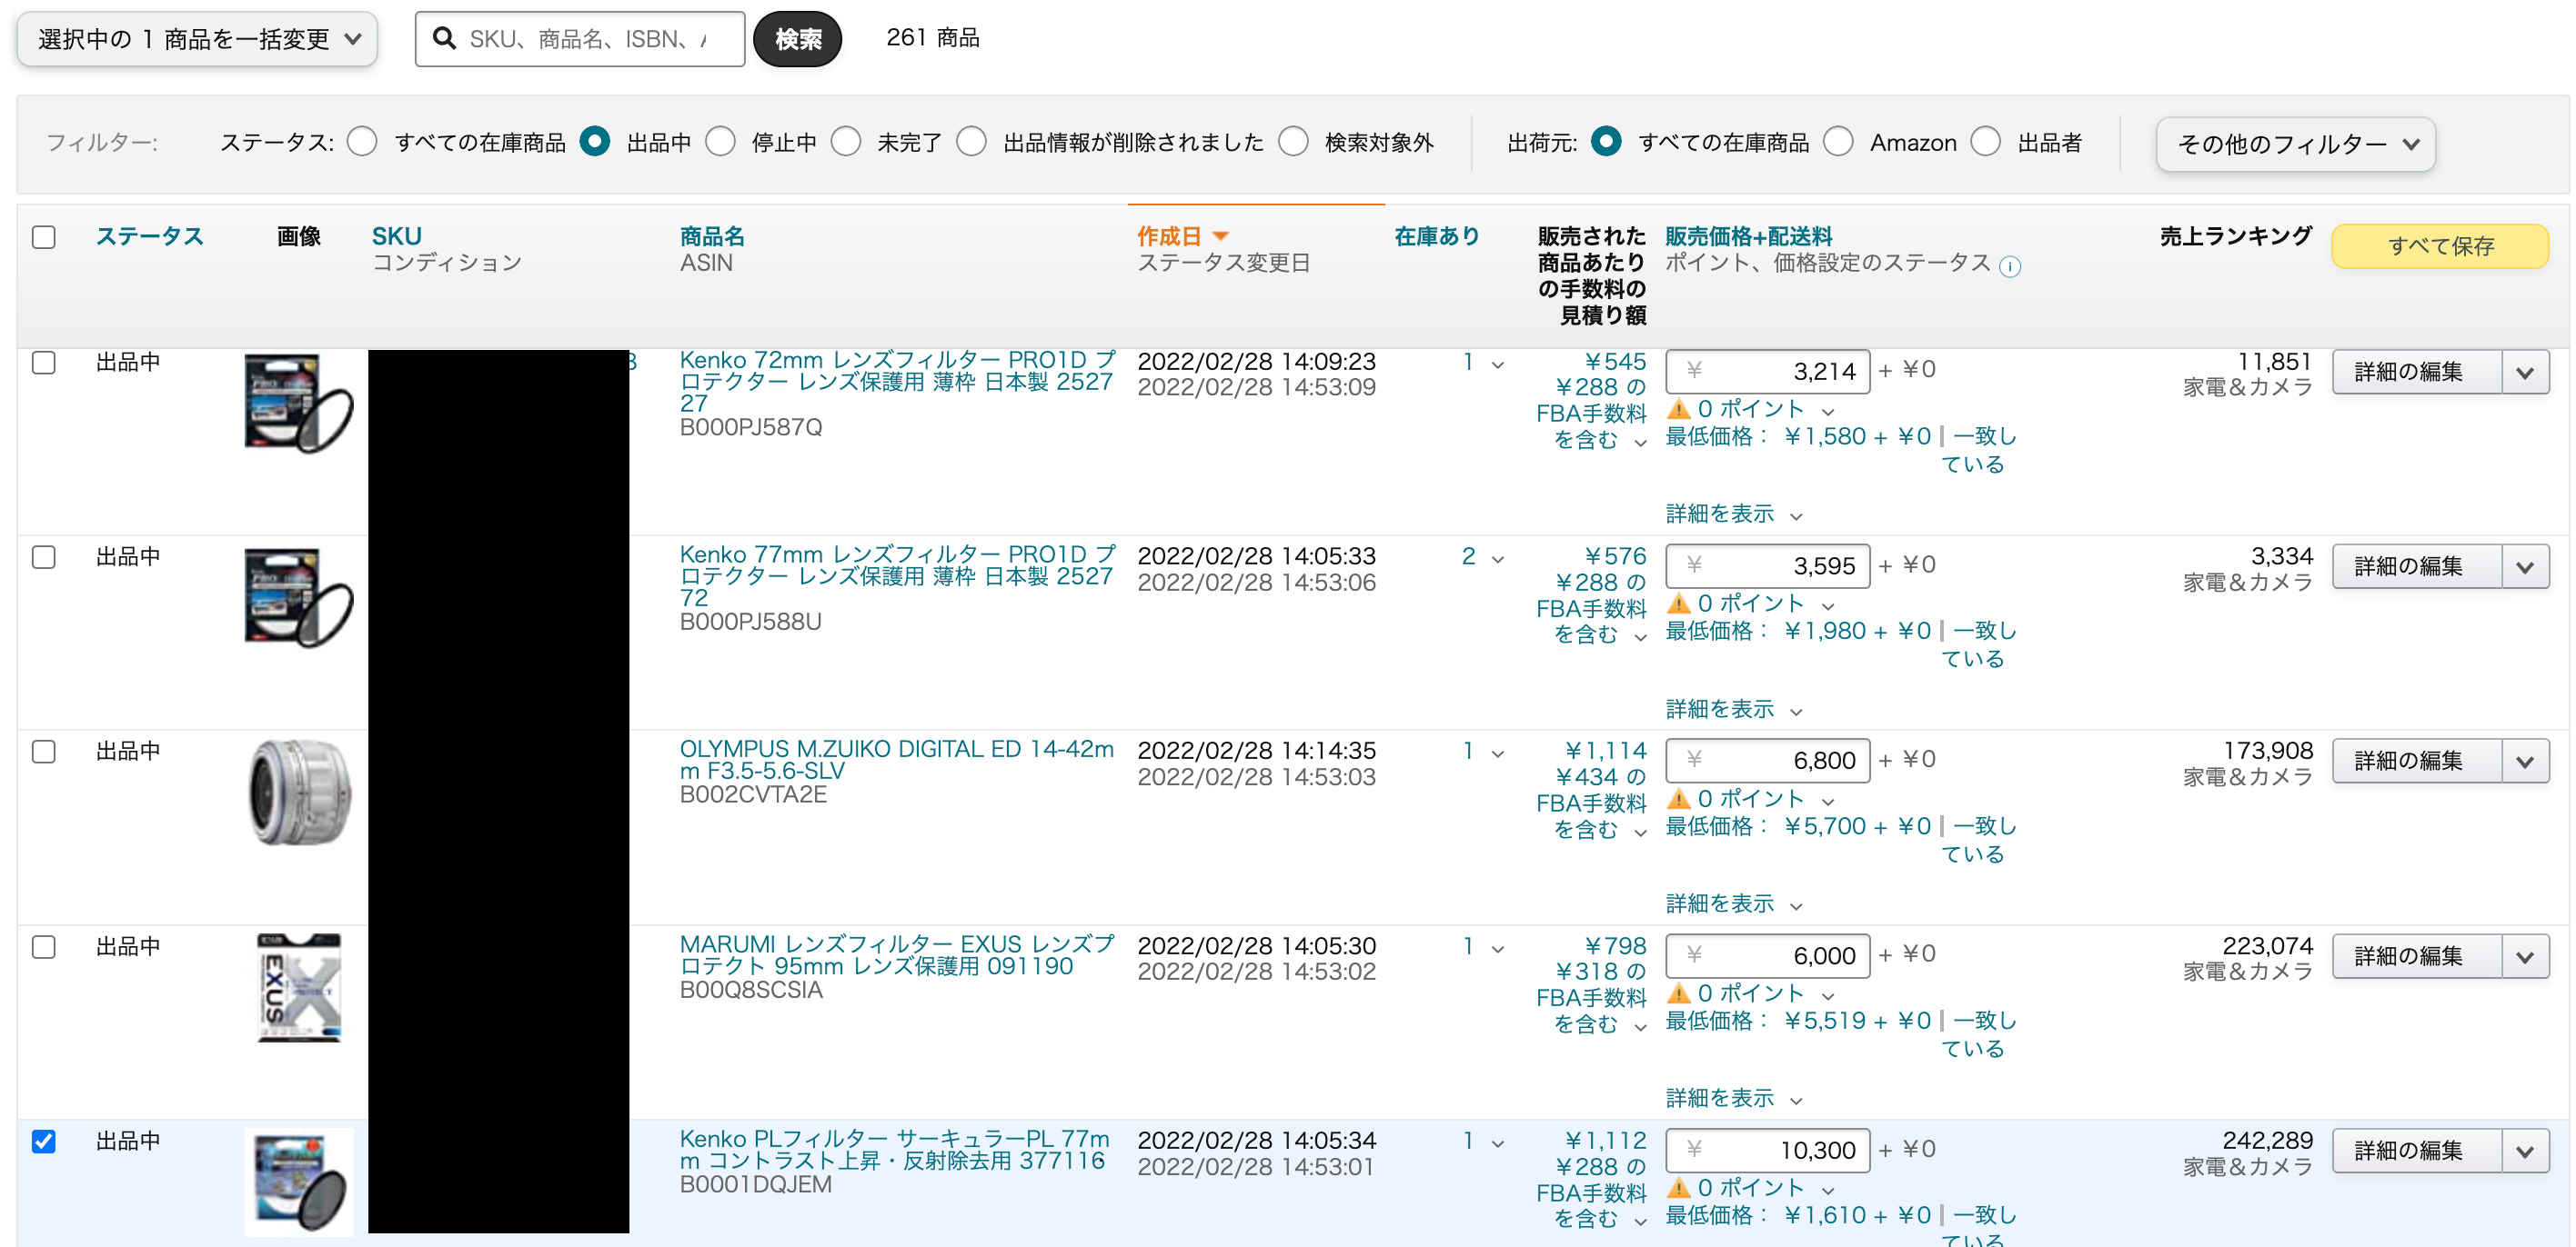The image size is (2576, 1247).
Task: Click warning icon for Kenko PL filter points
Action: click(1679, 1188)
